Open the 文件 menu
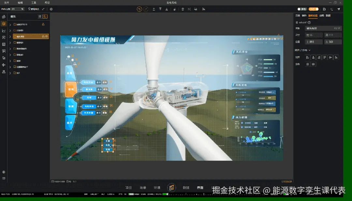Image resolution: width=352 pixels, height=201 pixels. click(7, 3)
